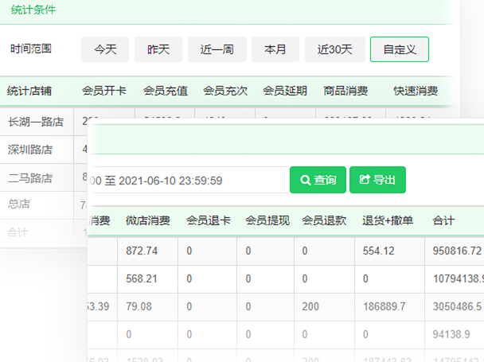The image size is (484, 362).
Task: Switch time range to 近30天
Action: pyautogui.click(x=335, y=49)
